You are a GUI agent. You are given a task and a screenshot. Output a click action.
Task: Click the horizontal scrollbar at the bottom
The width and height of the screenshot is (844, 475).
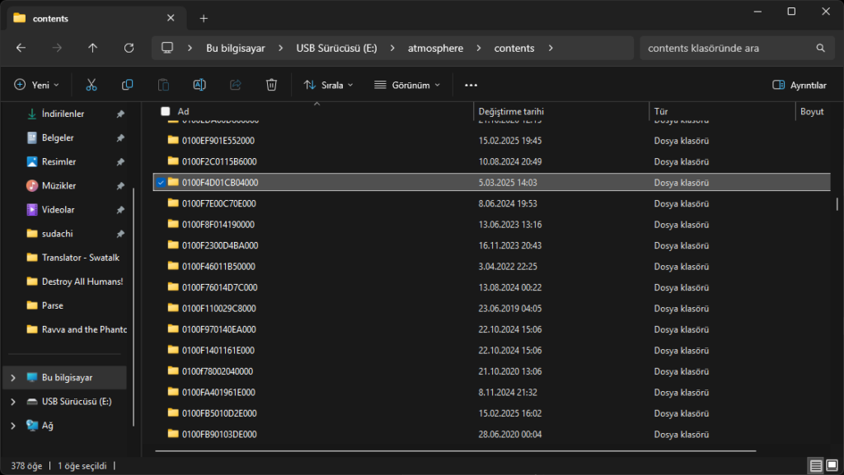click(x=455, y=451)
